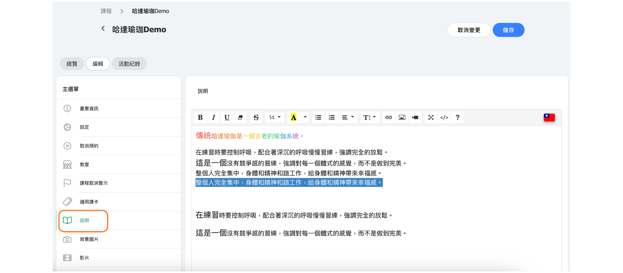Expand the text color options arrow

pos(305,117)
